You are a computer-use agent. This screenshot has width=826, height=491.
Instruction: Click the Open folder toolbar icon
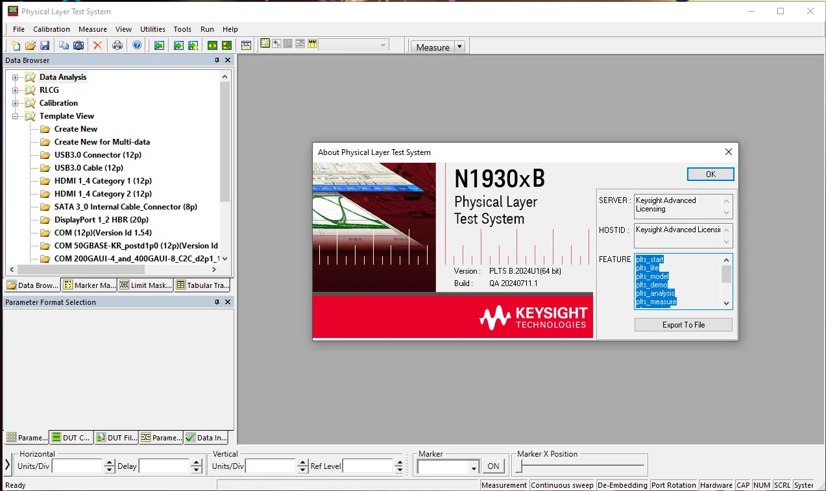tap(30, 45)
